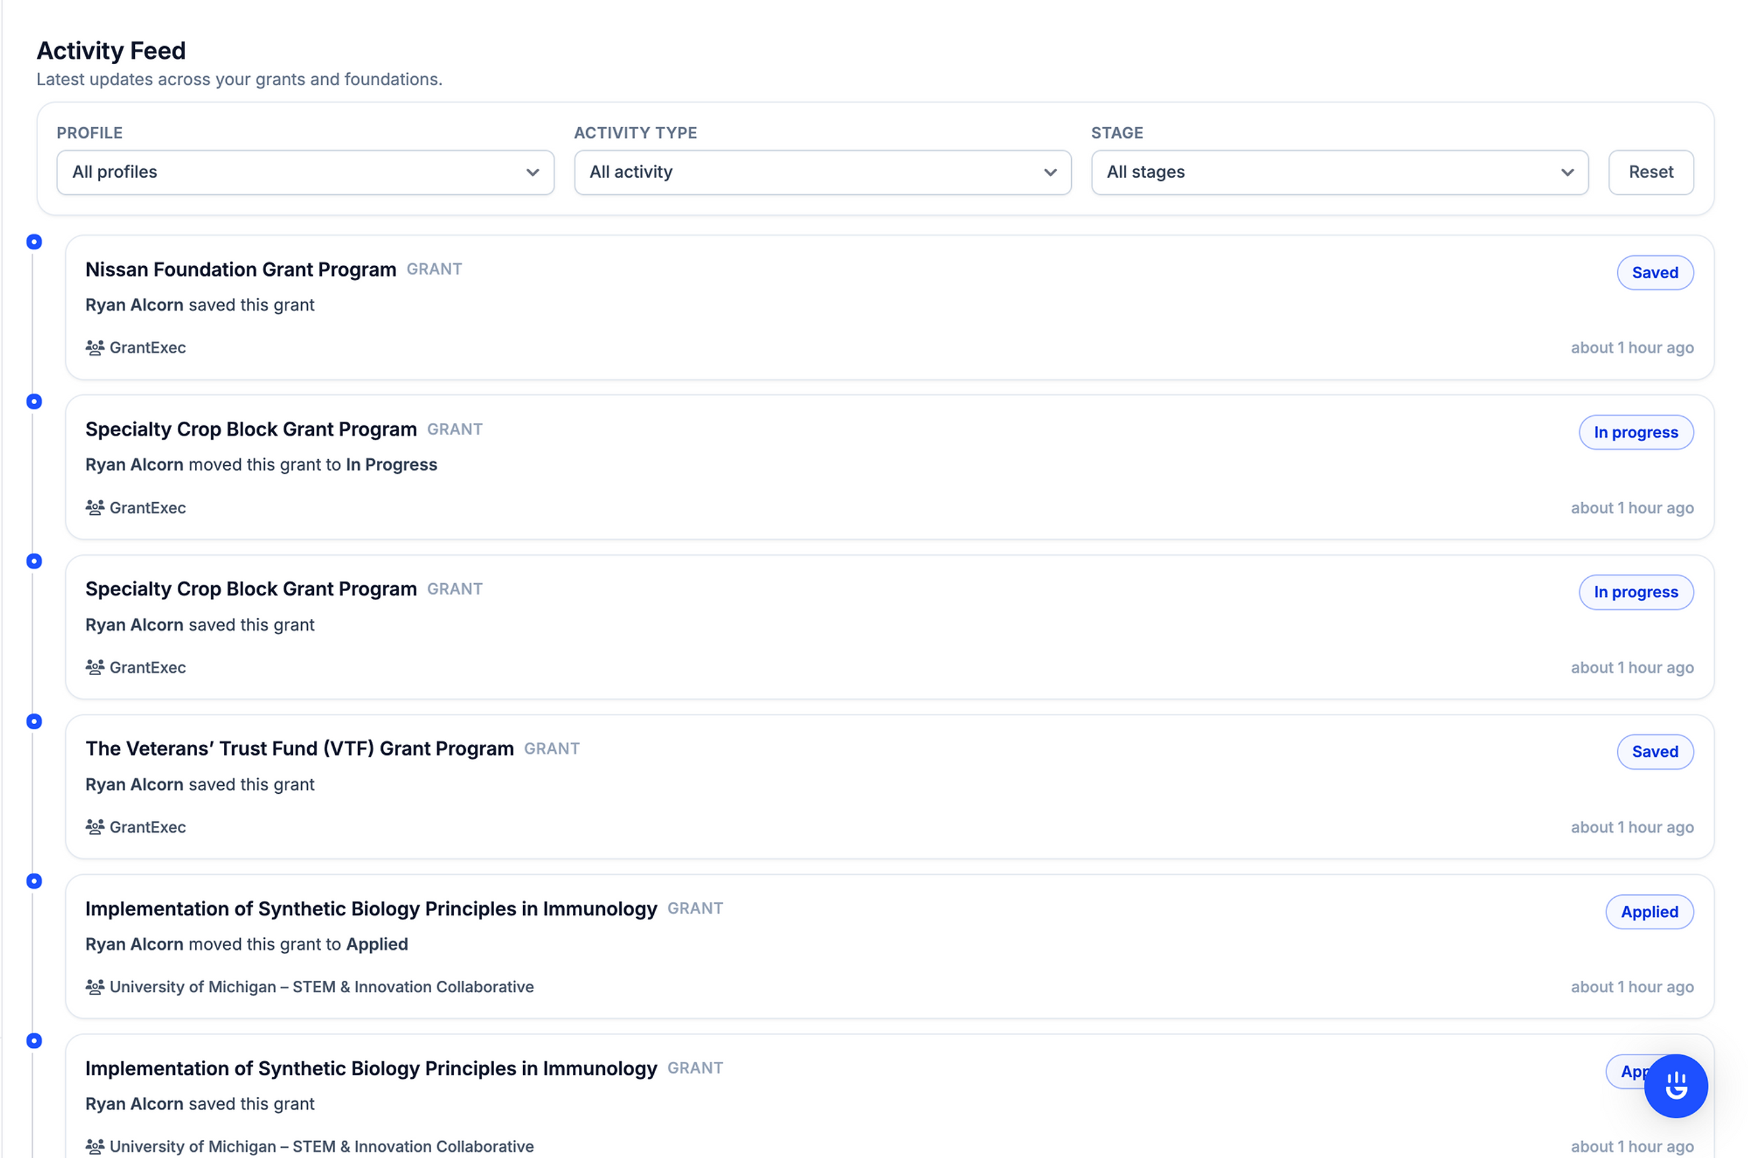Click the GrantExec organization icon on Nissan Foundation entry
Screen dimensions: 1748x1158
click(x=95, y=347)
